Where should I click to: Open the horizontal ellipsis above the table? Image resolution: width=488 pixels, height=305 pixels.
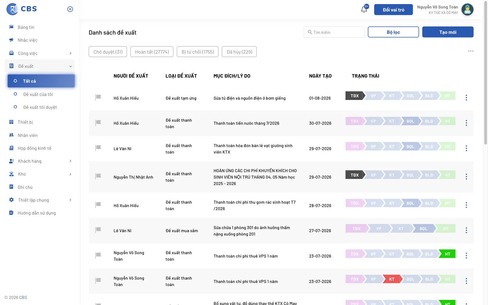[x=471, y=51]
